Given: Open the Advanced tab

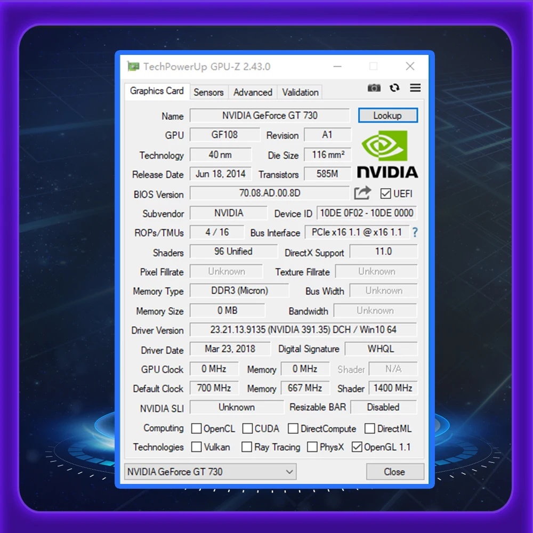Looking at the screenshot, I should point(253,92).
